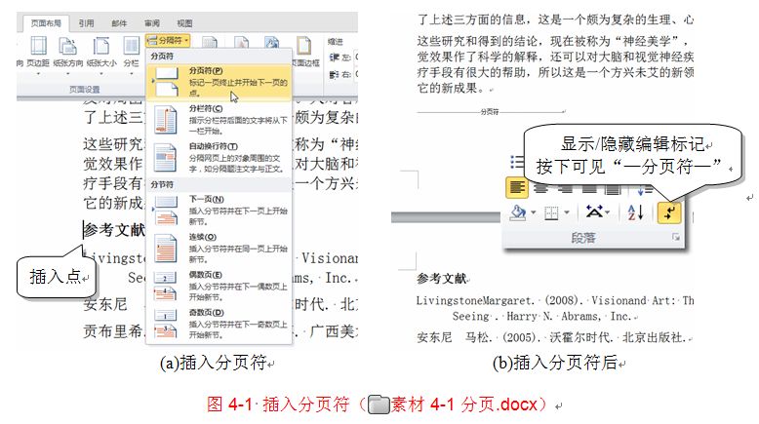The image size is (759, 424).
Task: Toggle left text alignment in 段落 group
Action: click(517, 187)
